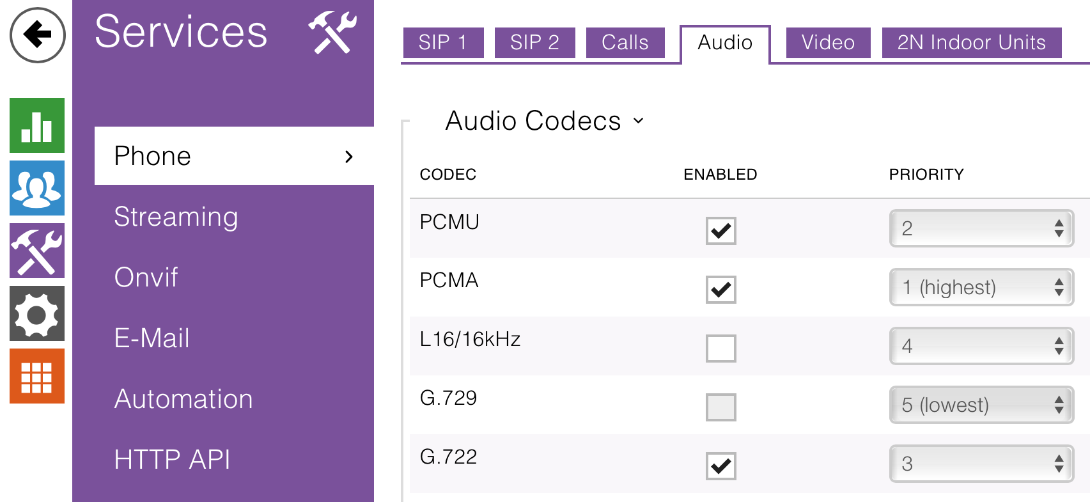Click the Phone menu chevron arrow
This screenshot has height=502, width=1090.
tap(348, 157)
